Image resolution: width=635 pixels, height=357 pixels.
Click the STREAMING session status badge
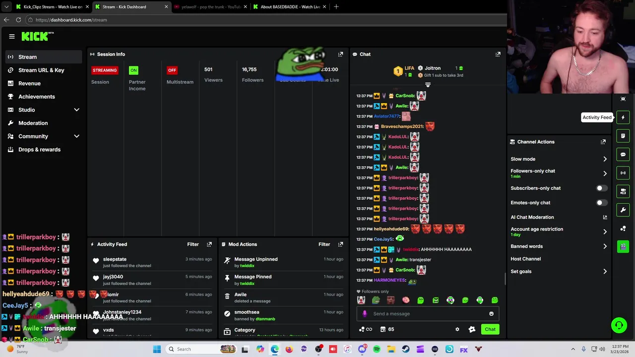(105, 70)
